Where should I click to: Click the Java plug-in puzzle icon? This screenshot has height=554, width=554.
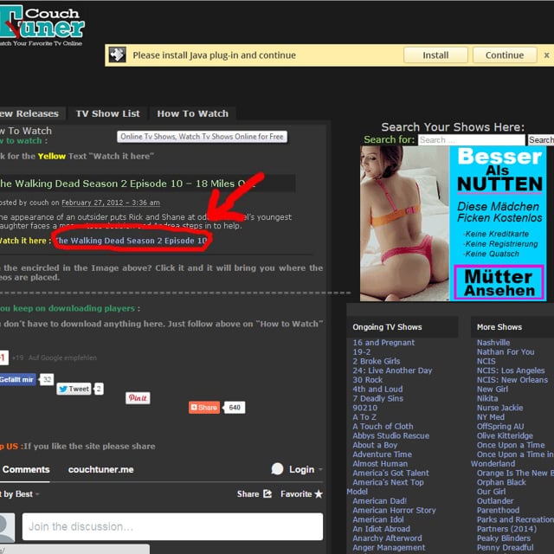coord(118,55)
